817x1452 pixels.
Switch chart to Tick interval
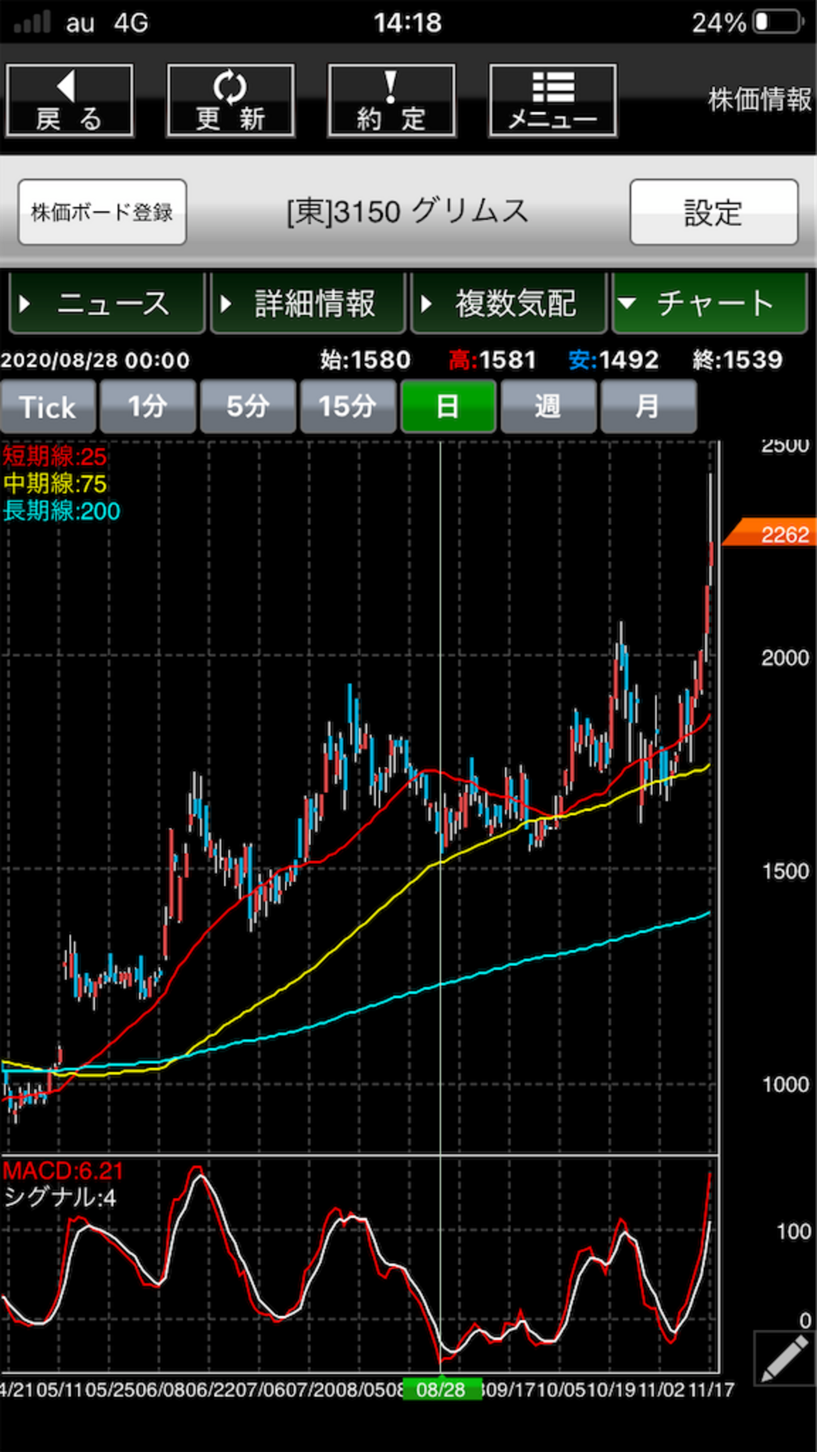[48, 407]
